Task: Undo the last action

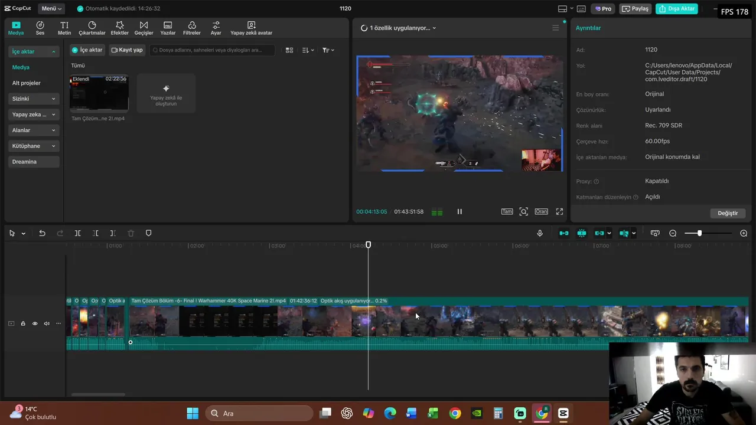Action: pos(42,233)
